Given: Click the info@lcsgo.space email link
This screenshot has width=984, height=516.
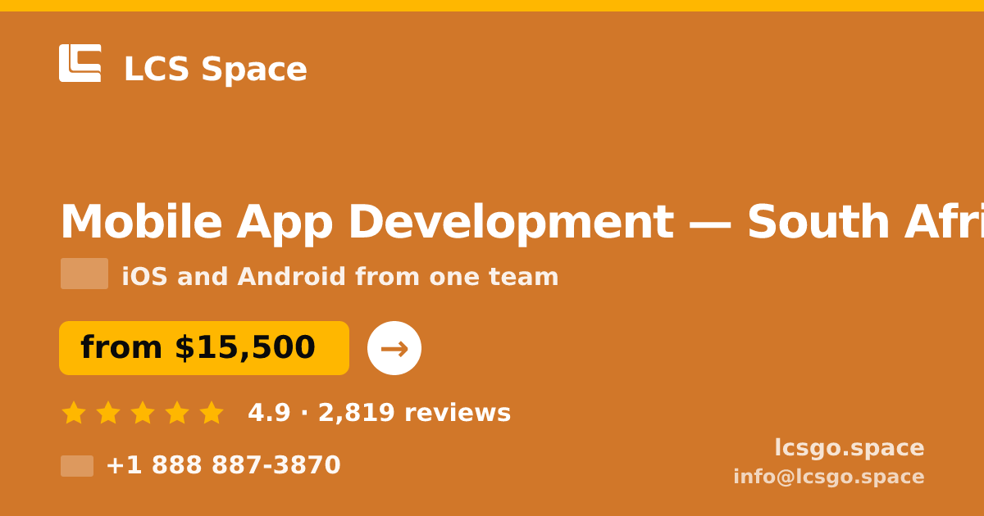Looking at the screenshot, I should [829, 477].
